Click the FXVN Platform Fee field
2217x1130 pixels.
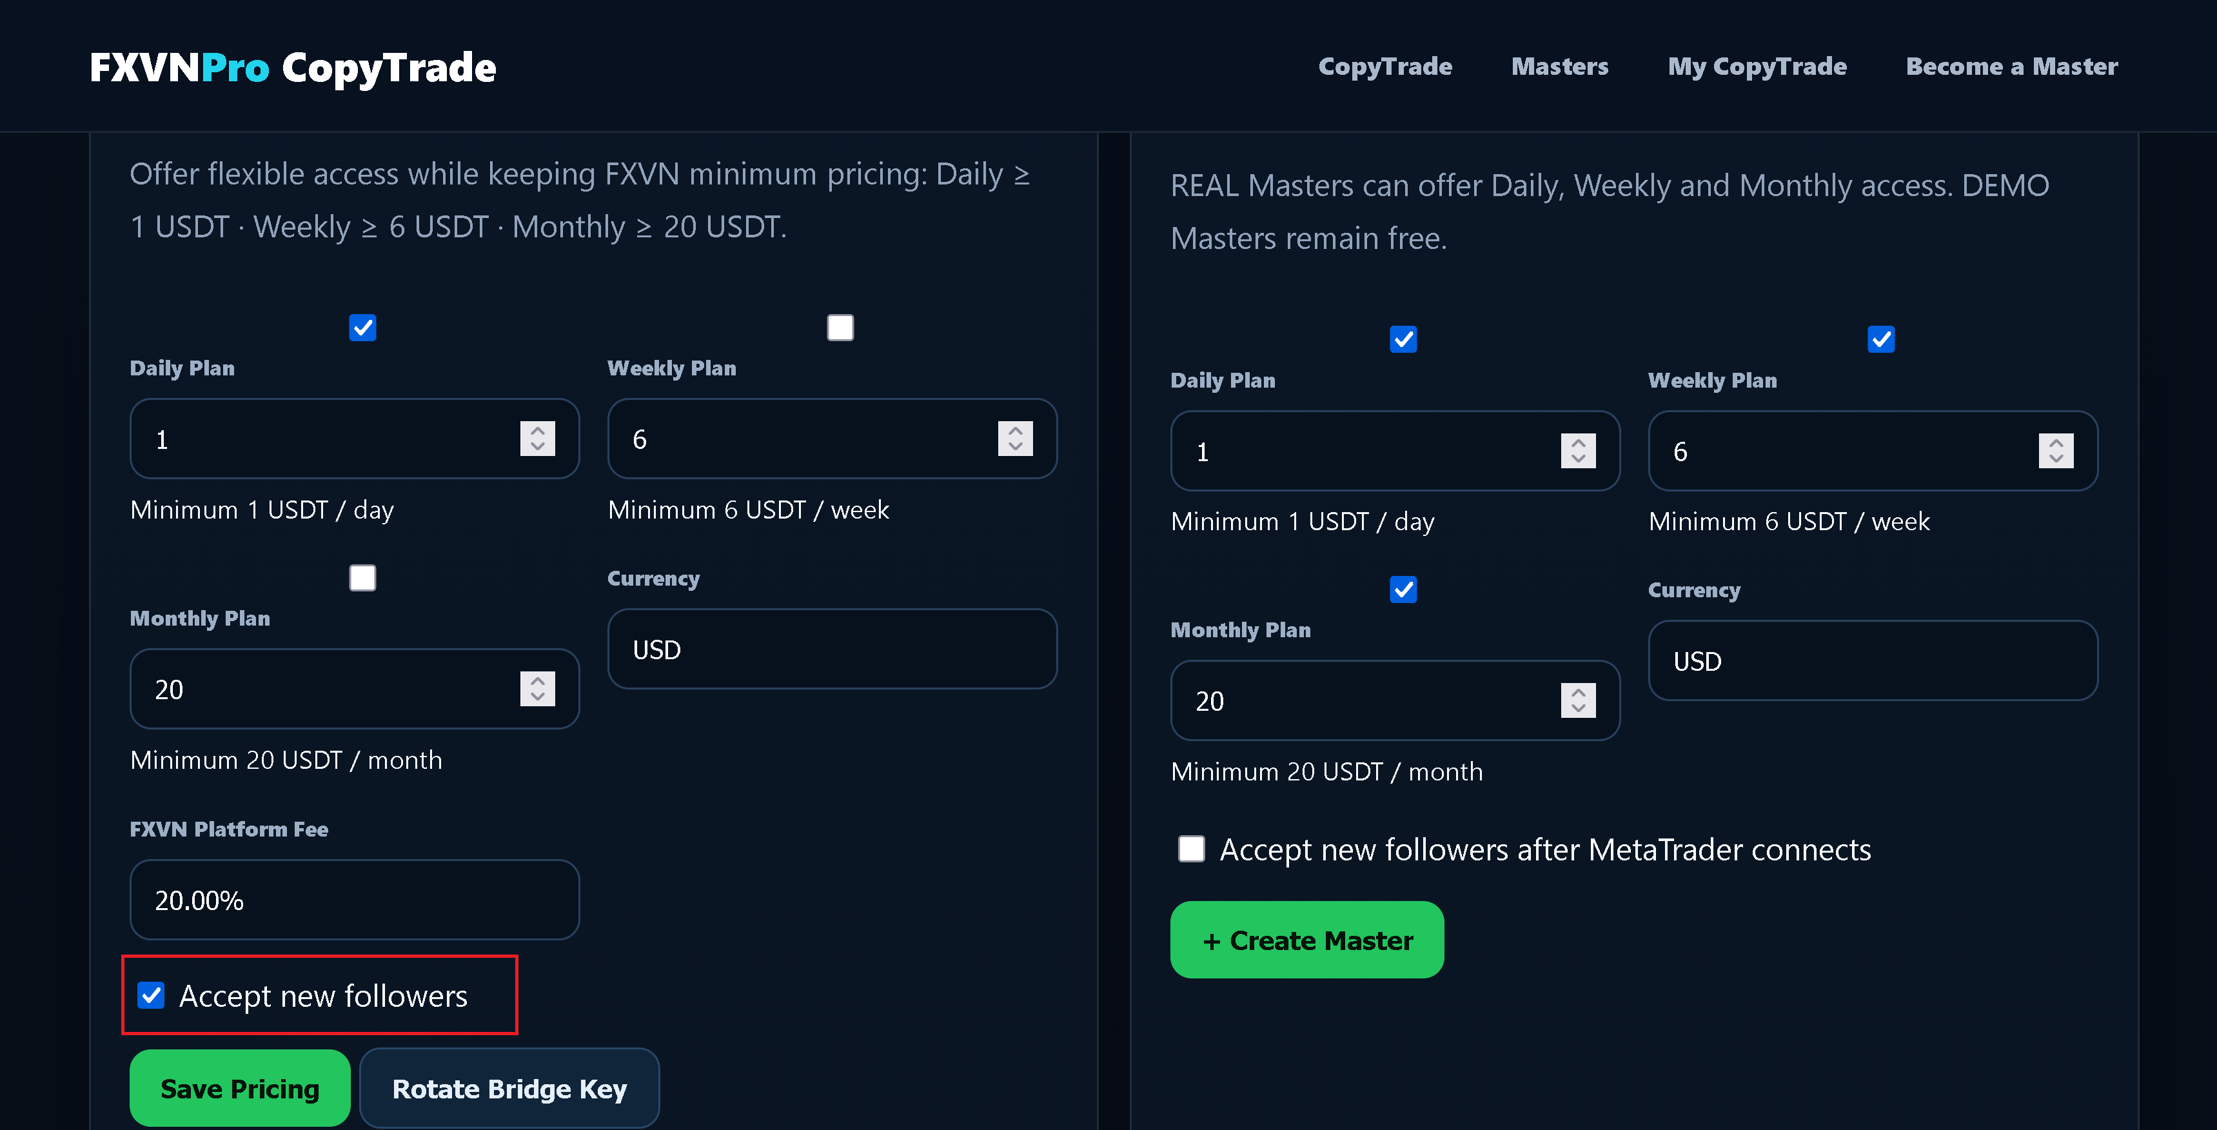pyautogui.click(x=354, y=899)
